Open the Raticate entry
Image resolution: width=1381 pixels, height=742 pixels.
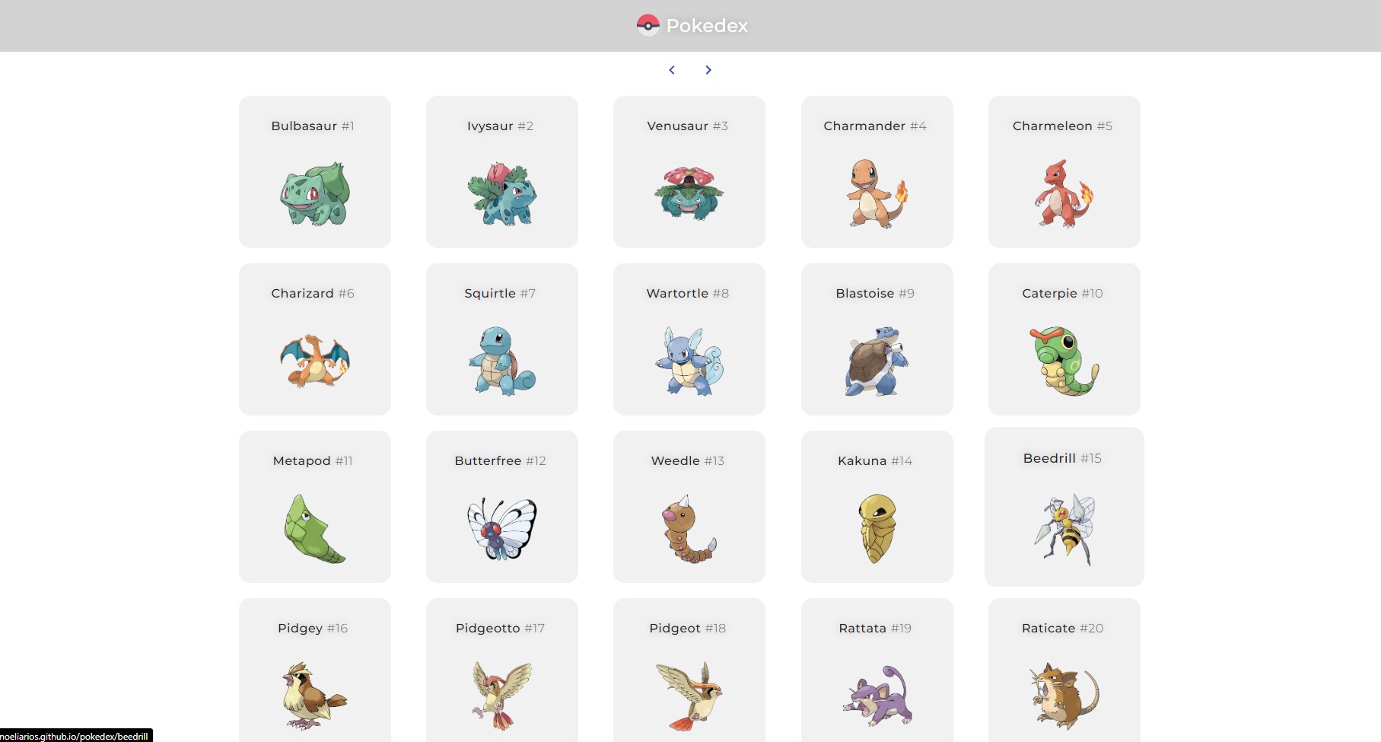1063,670
